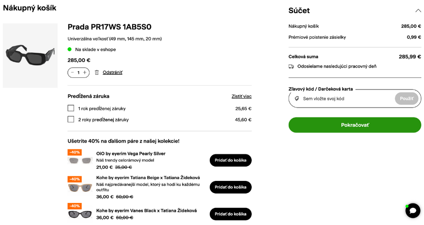
Task: Click the -40% badge on OiO Vega
Action: (74, 152)
